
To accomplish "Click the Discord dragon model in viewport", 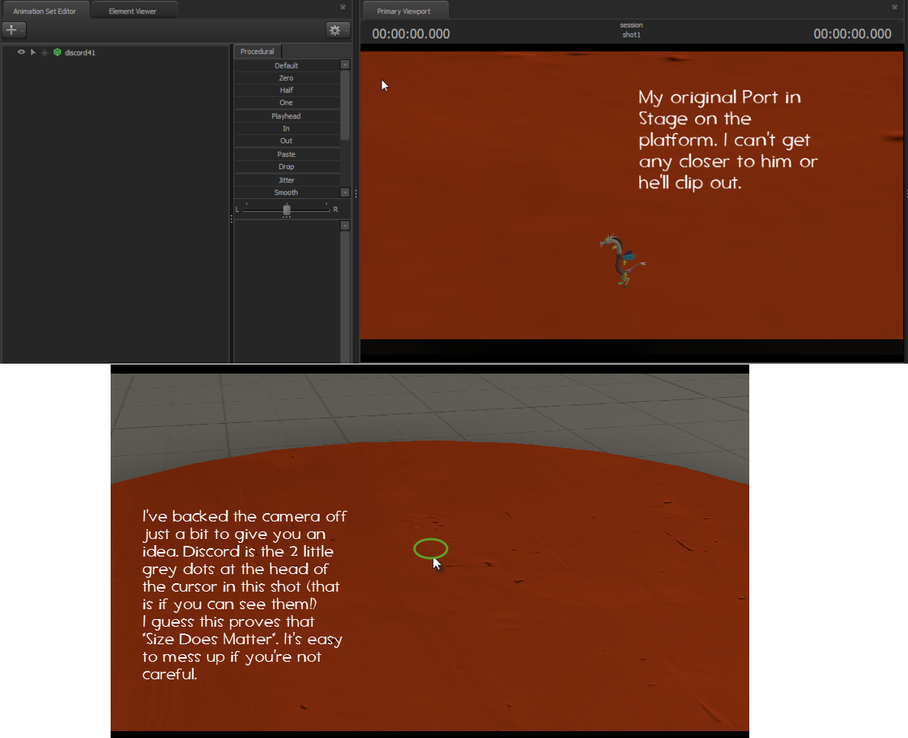I will (x=623, y=260).
